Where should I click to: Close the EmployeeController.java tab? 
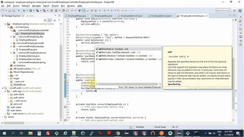pyautogui.click(x=207, y=16)
